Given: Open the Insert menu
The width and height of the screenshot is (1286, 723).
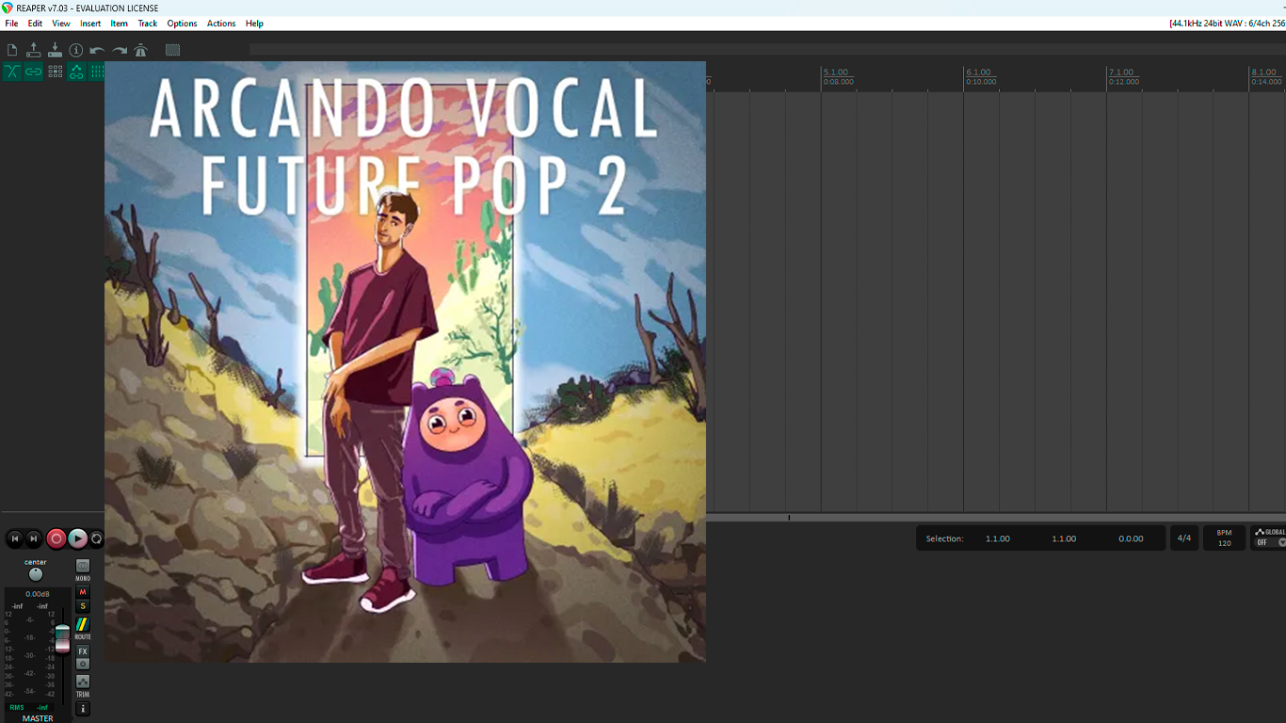Looking at the screenshot, I should (x=90, y=24).
